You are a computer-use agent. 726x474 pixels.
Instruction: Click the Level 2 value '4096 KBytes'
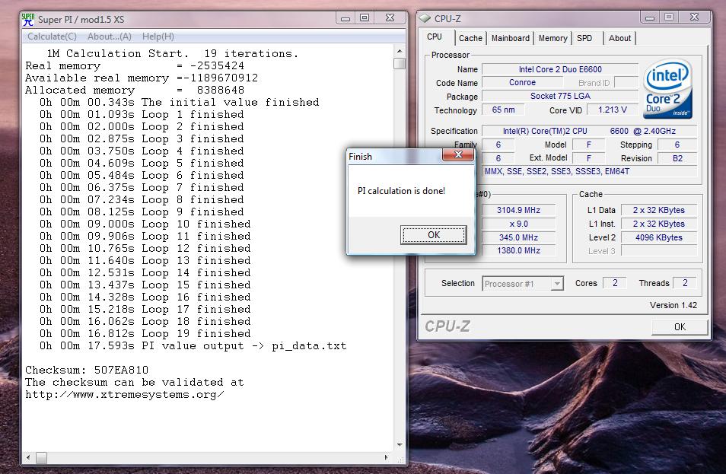658,237
